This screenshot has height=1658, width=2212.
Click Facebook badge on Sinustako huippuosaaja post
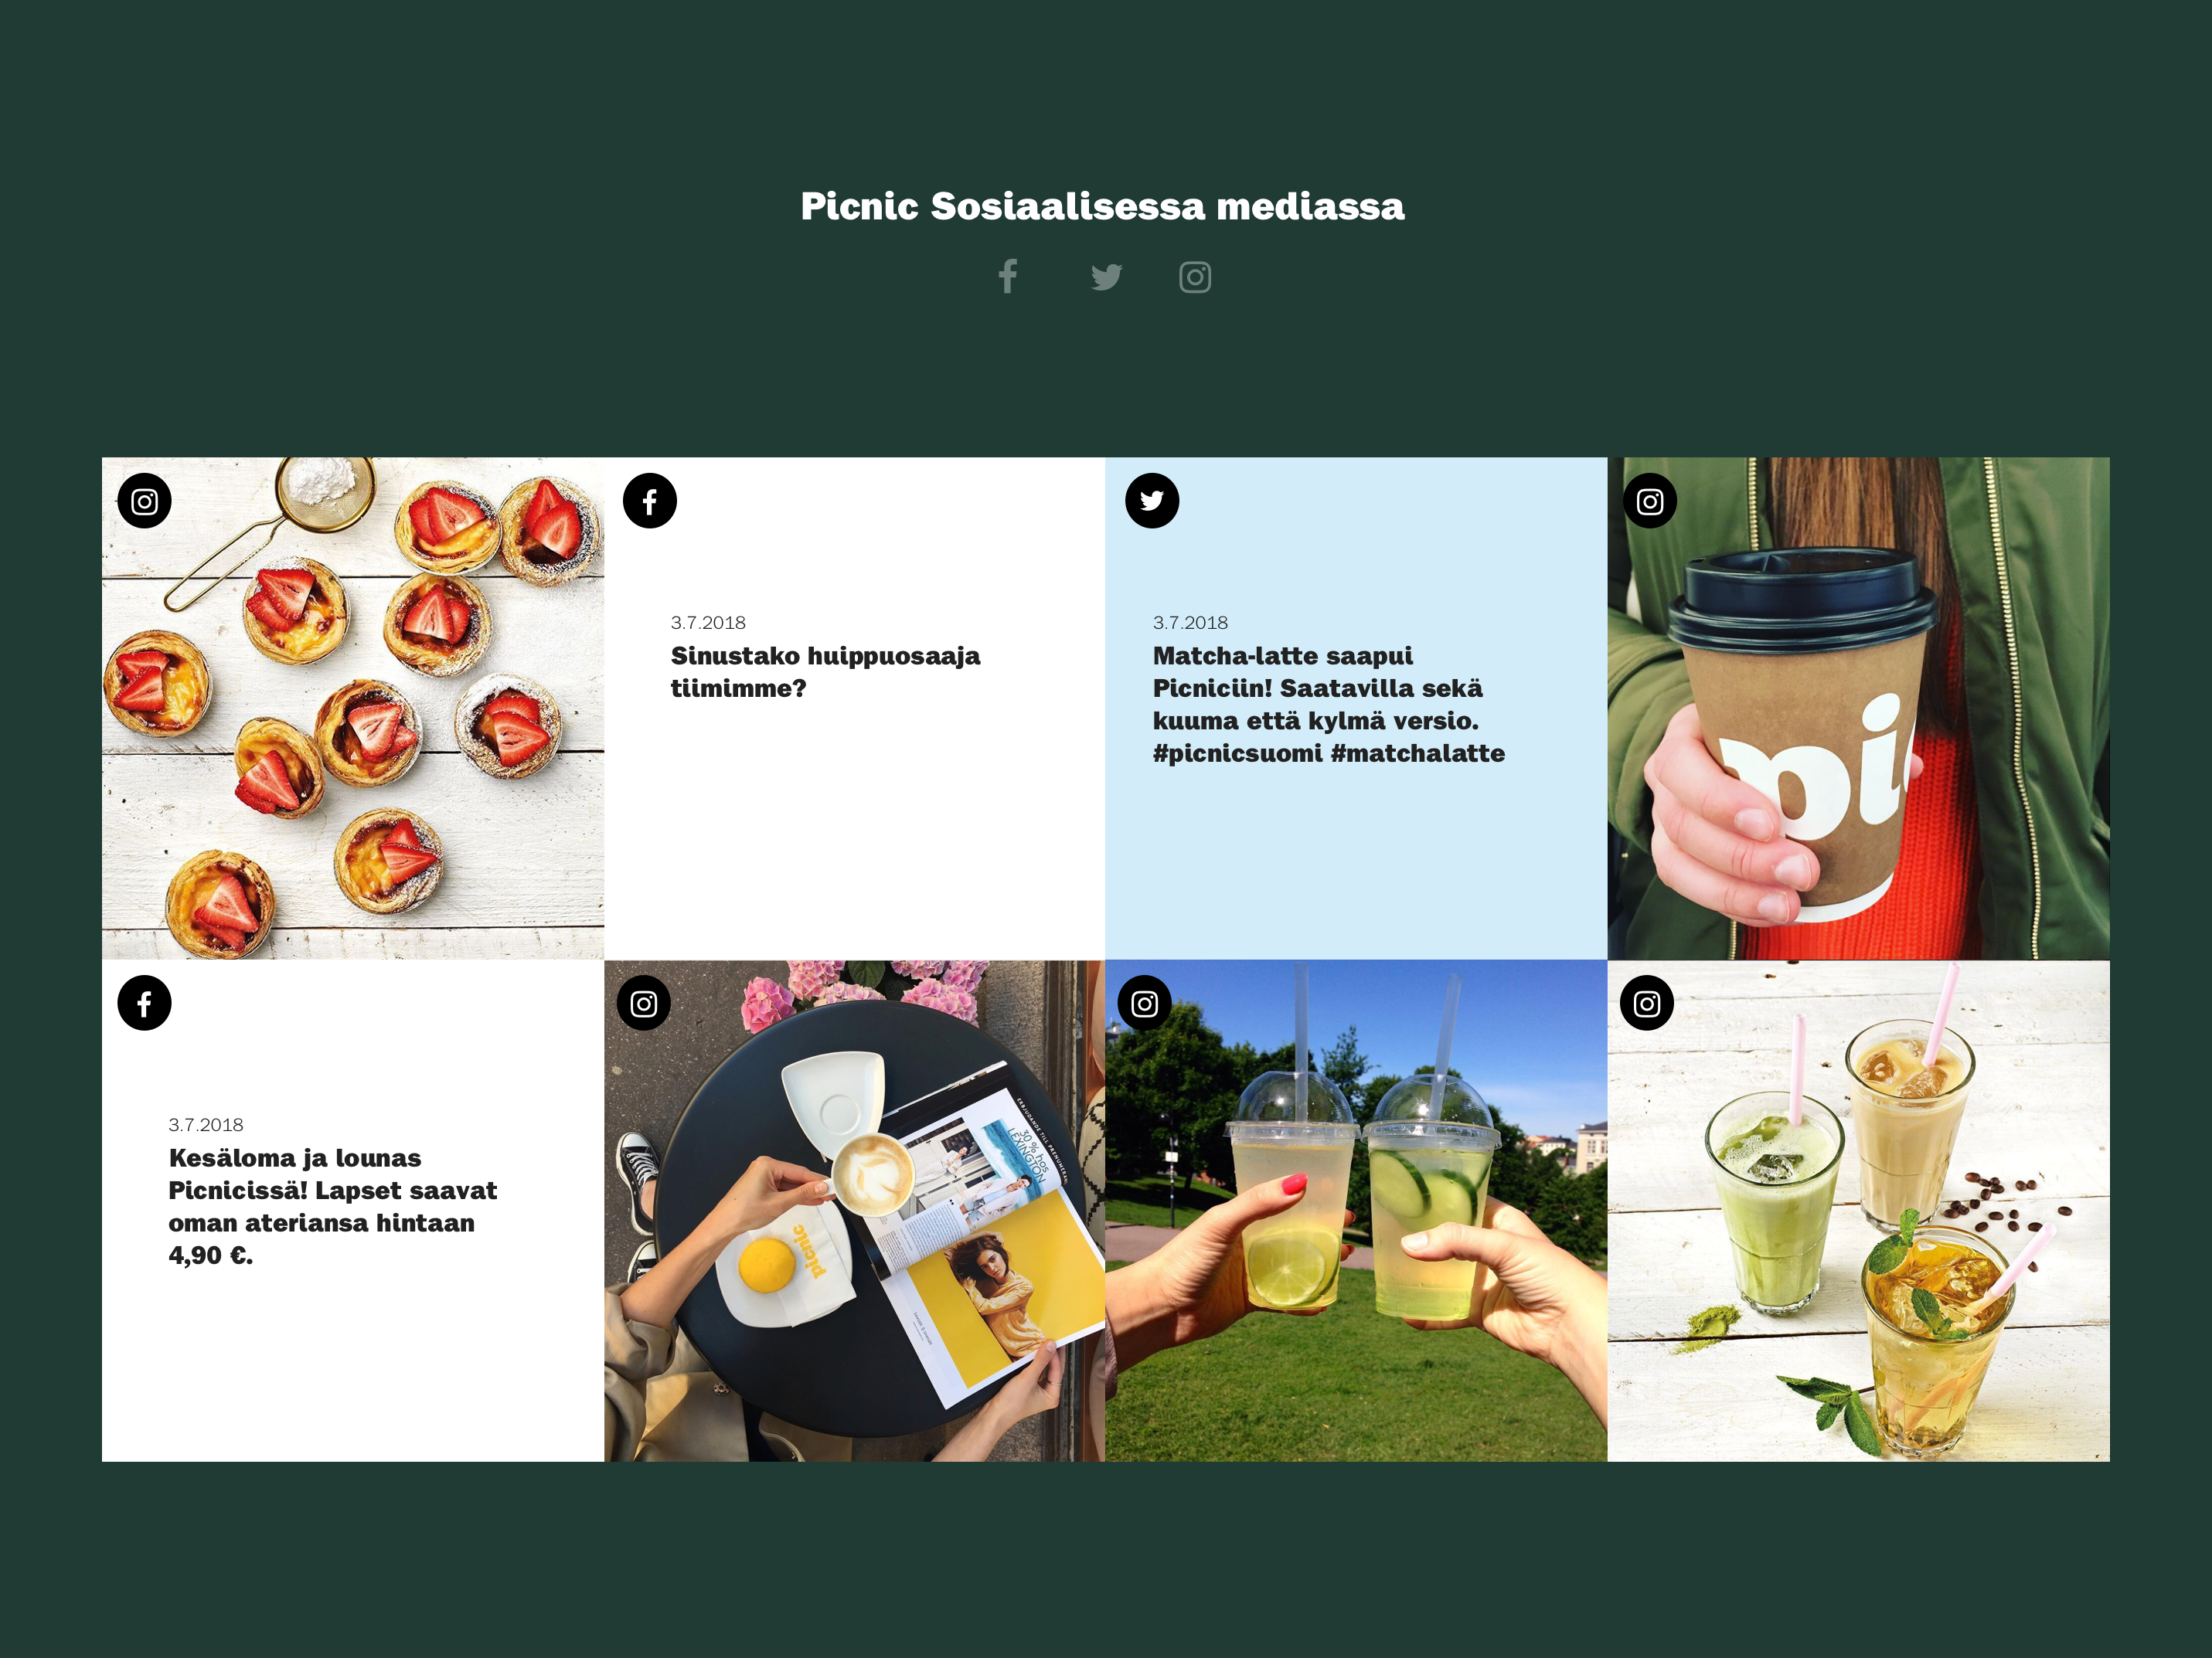tap(650, 501)
